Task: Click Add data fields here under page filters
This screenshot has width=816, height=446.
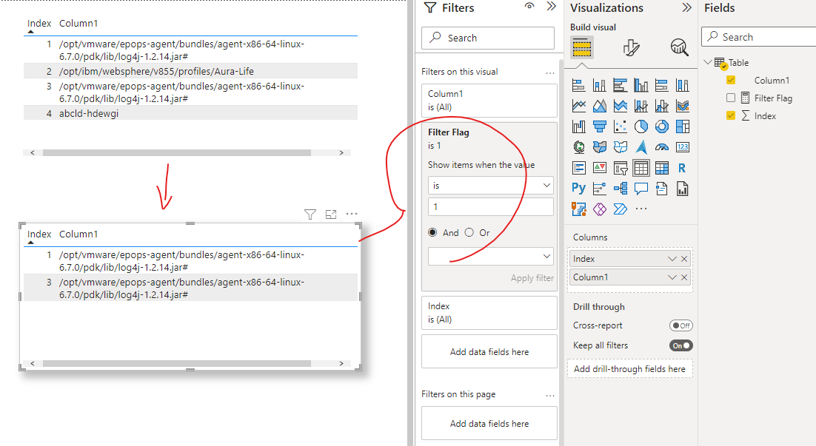Action: 489,424
